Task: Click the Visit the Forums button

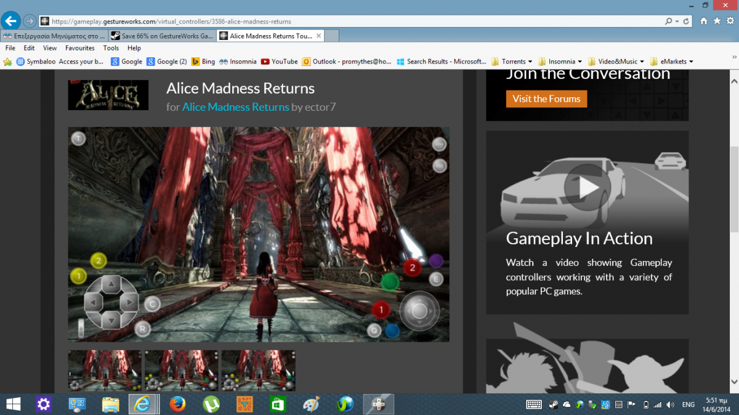Action: pyautogui.click(x=546, y=99)
